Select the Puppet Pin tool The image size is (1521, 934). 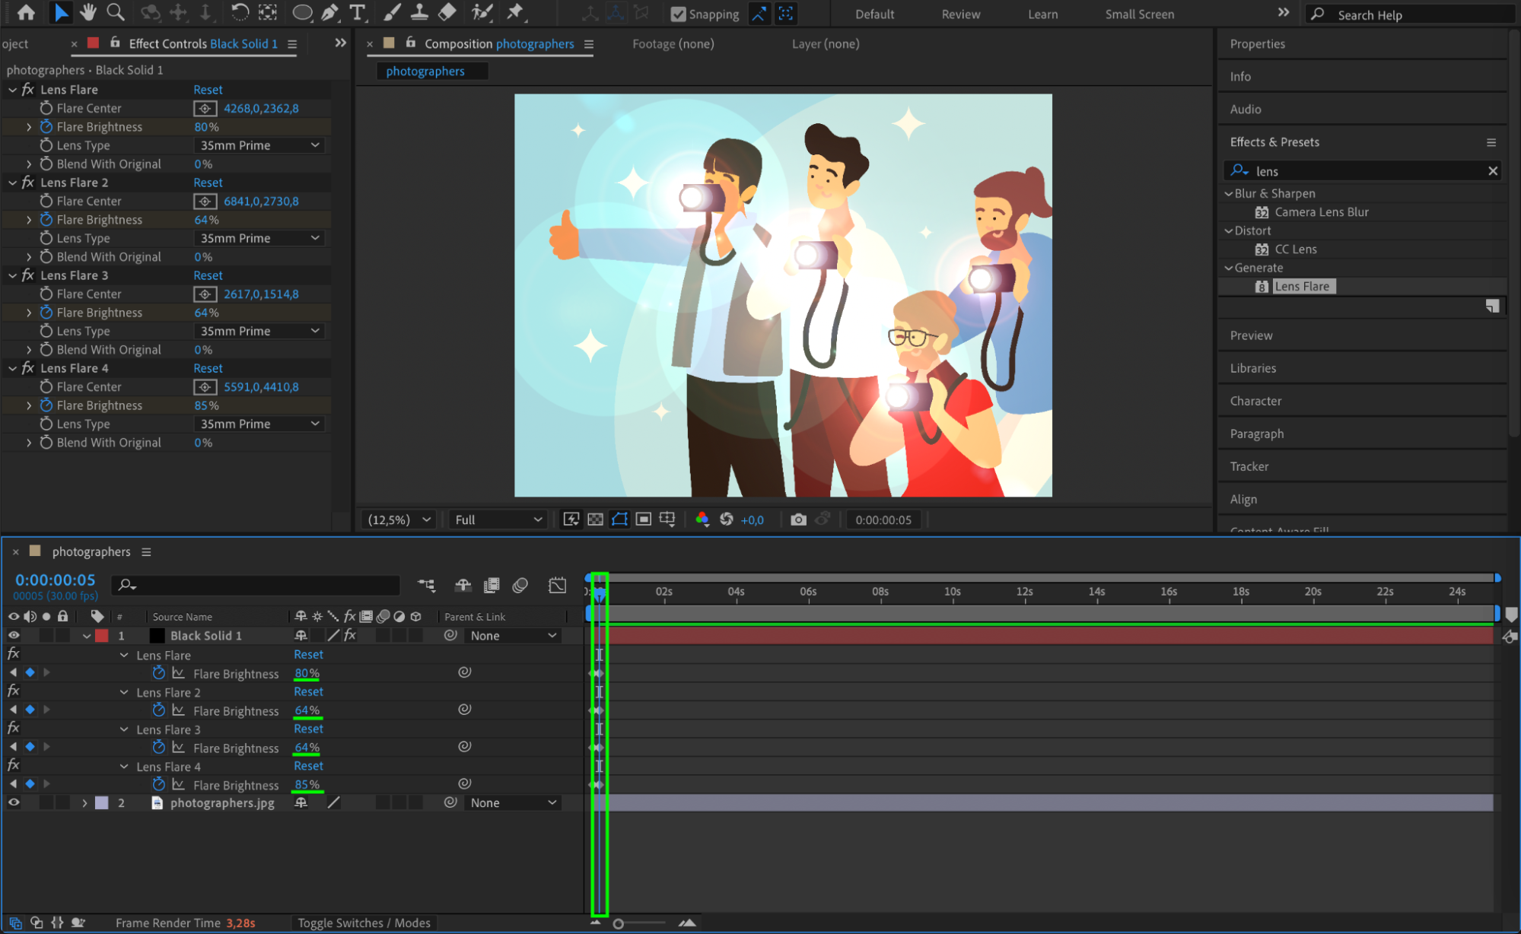[x=515, y=12]
